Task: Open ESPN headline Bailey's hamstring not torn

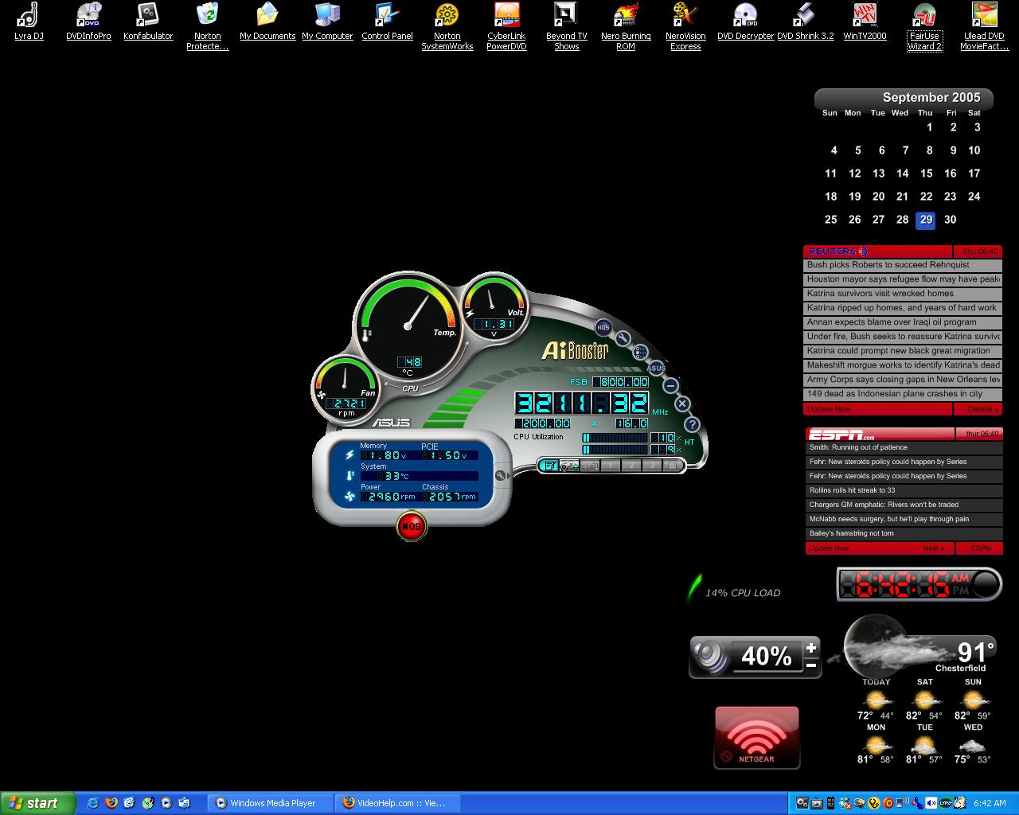Action: (903, 533)
